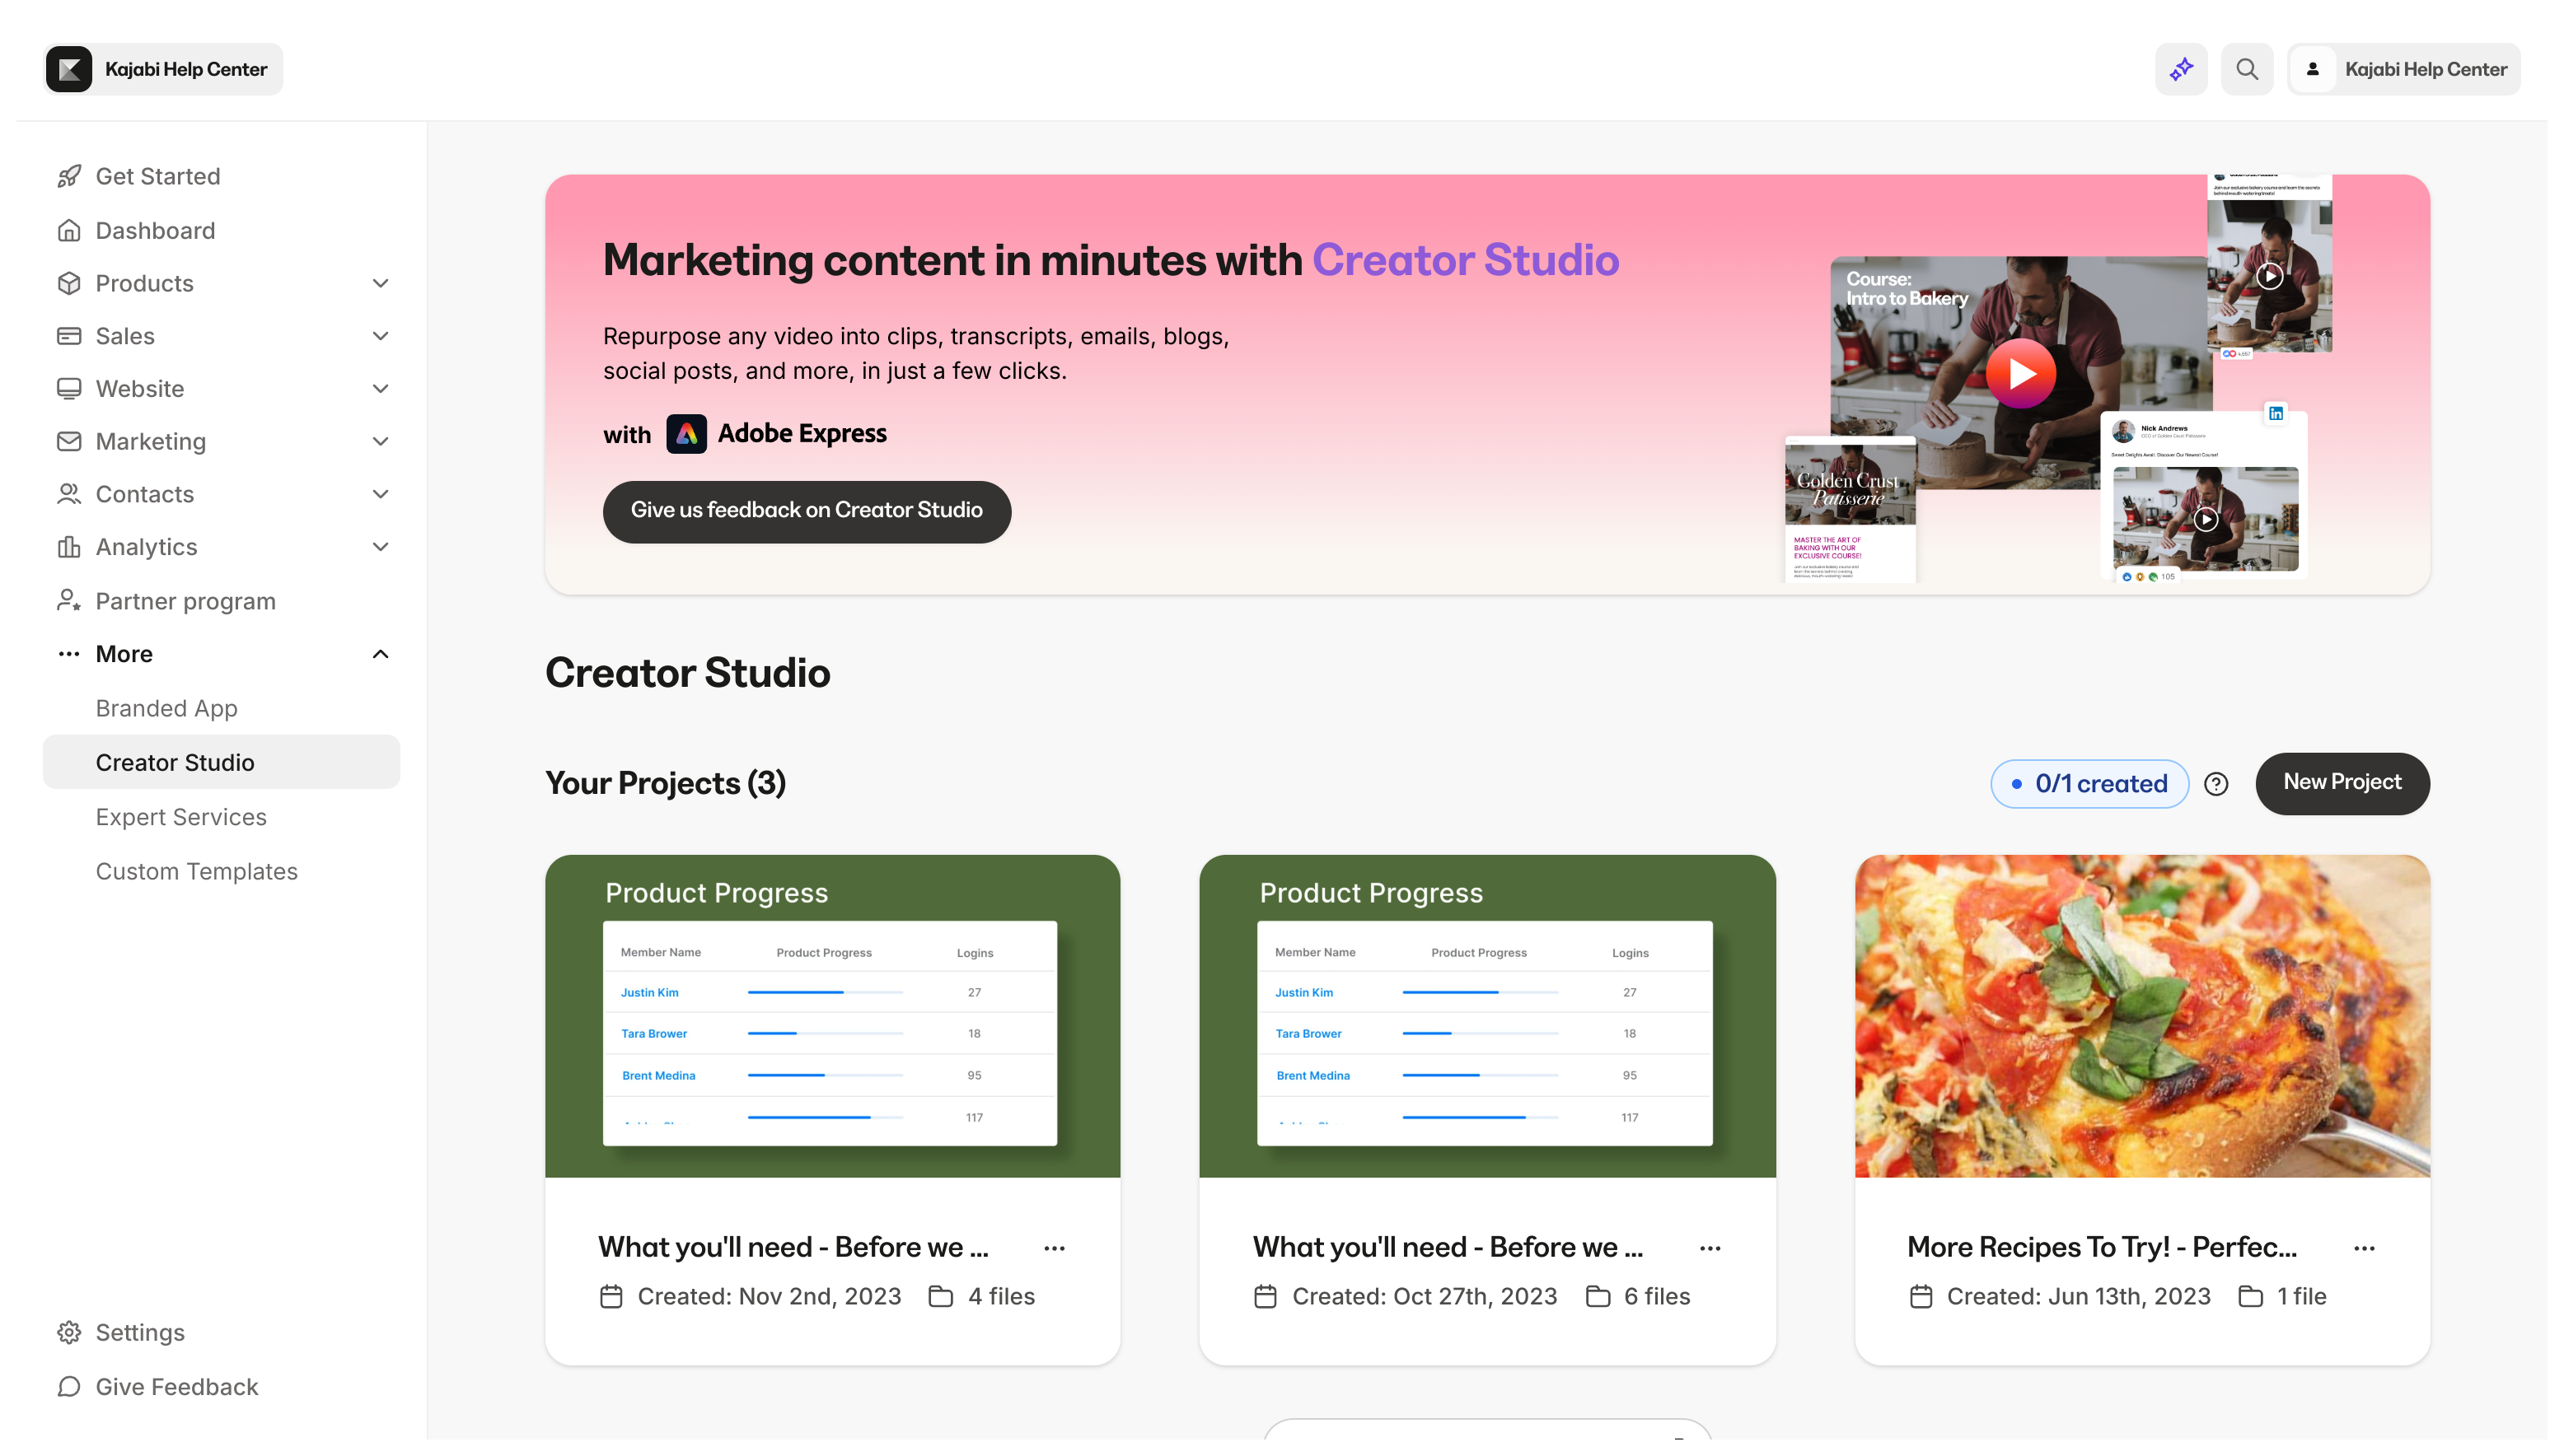Open options menu for Nov 2nd project
Screen dimensions: 2564x1456
(x=1055, y=1248)
